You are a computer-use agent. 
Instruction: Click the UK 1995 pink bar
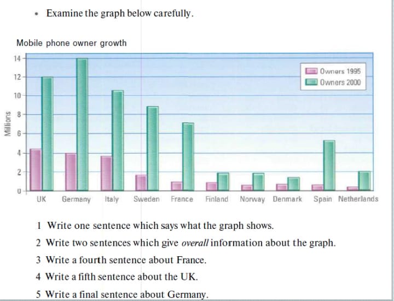point(34,168)
